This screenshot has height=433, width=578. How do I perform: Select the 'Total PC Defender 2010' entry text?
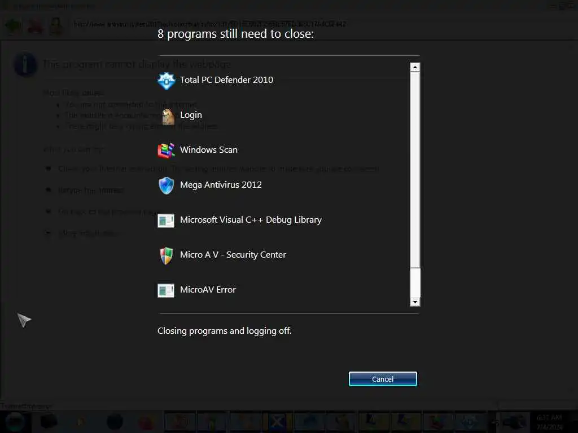226,80
